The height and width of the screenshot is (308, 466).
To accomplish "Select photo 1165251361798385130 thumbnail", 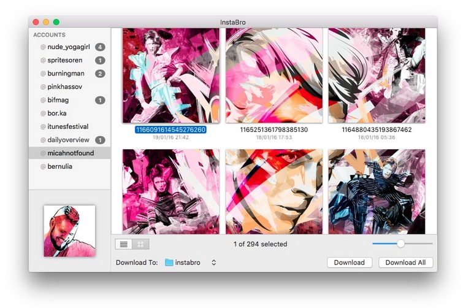I will [274, 75].
